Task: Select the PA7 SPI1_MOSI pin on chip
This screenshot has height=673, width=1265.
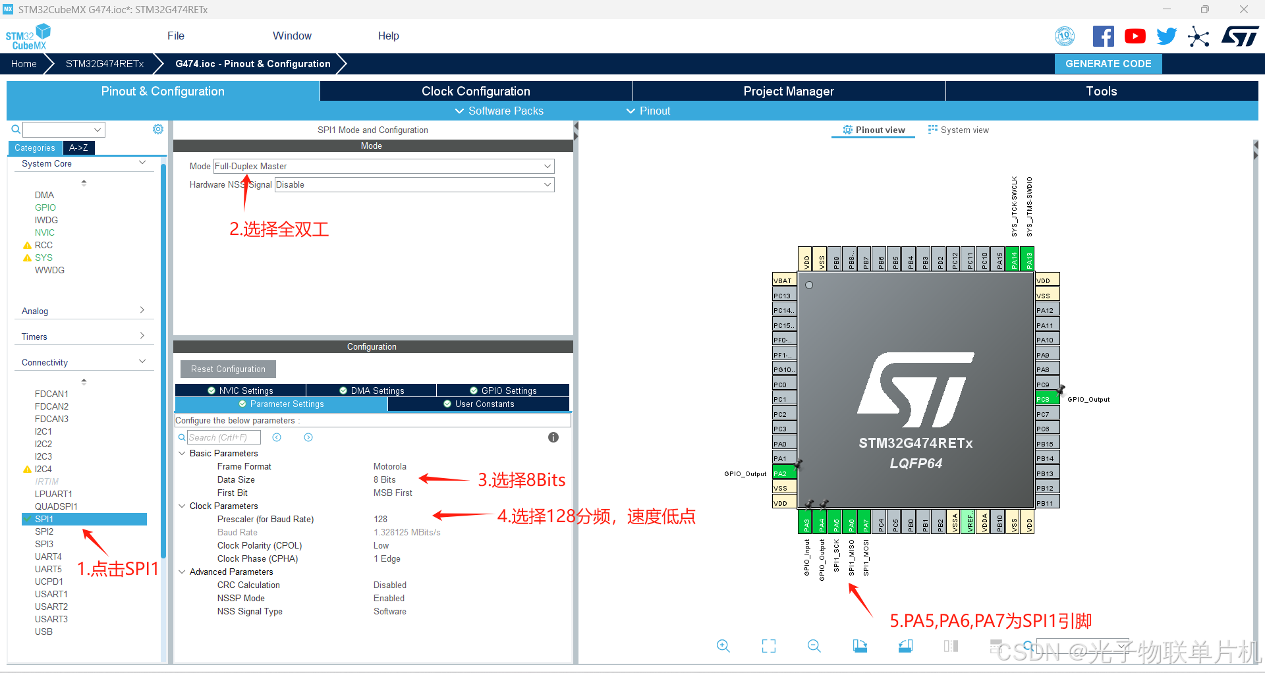Action: click(x=866, y=522)
